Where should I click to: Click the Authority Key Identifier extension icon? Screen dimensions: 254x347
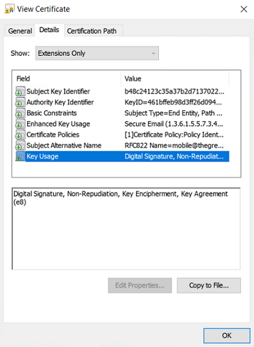[x=20, y=102]
